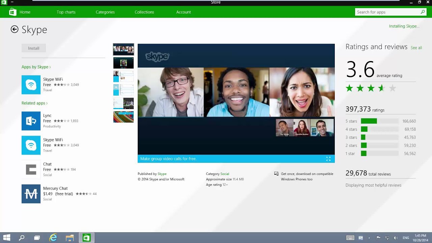Click the taskbar clock 1:45 PM

pyautogui.click(x=420, y=236)
